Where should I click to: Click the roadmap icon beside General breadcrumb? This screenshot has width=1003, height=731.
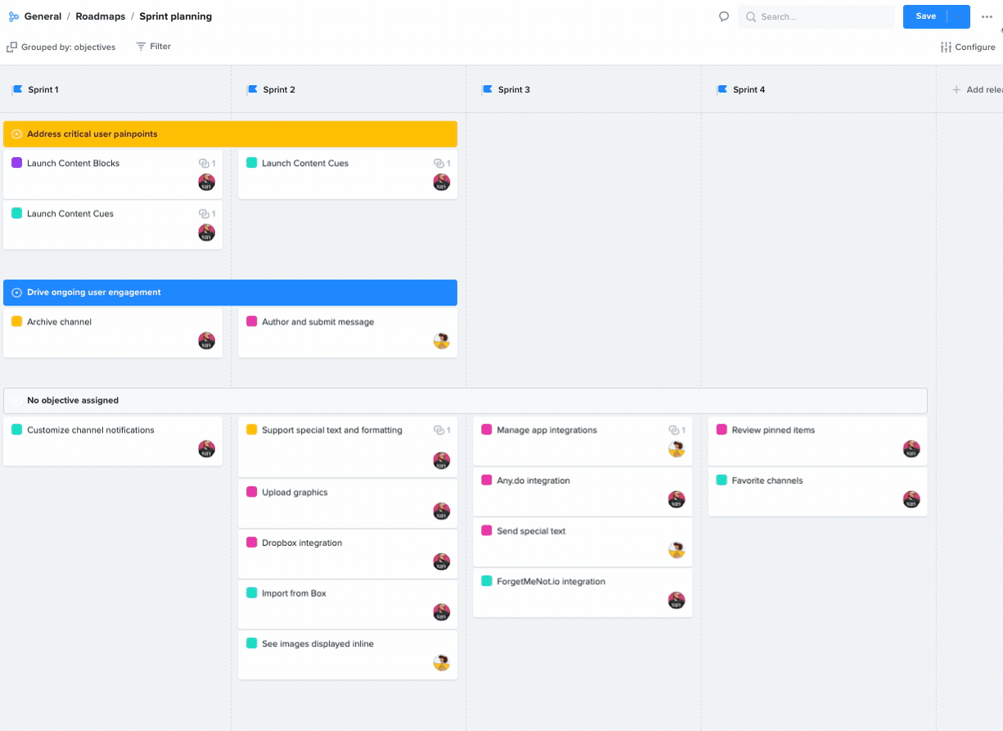point(13,16)
